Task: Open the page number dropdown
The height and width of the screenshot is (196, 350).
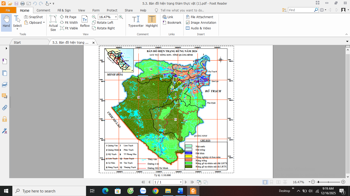Action: [x=181, y=182]
